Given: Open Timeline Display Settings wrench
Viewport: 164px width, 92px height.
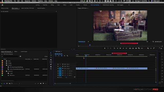Looking at the screenshot, I should (x=67, y=56).
